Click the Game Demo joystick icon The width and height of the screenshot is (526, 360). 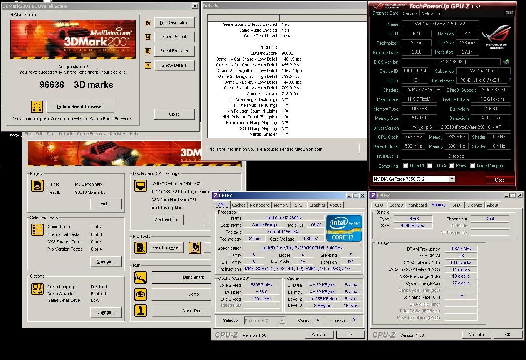(141, 311)
